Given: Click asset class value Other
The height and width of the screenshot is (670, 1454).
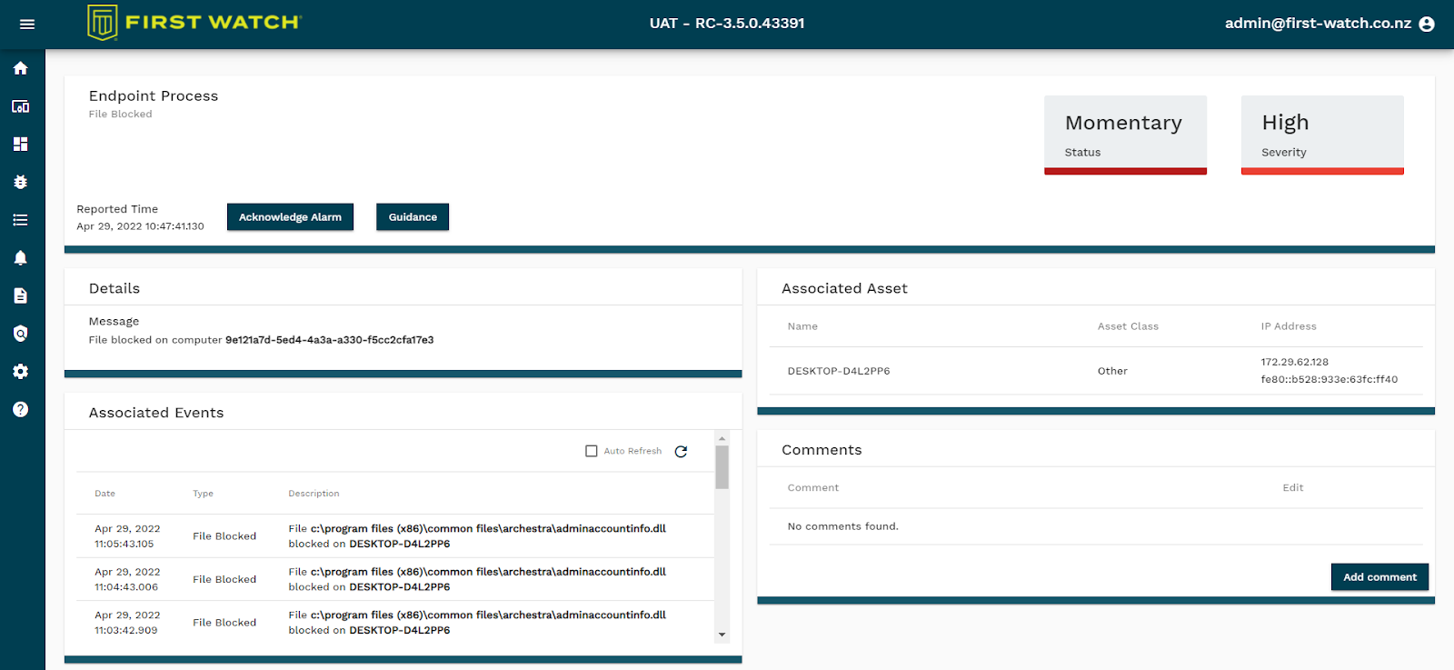Looking at the screenshot, I should 1112,371.
